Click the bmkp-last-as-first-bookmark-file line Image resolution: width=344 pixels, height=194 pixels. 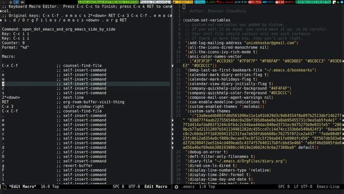coord(251,70)
